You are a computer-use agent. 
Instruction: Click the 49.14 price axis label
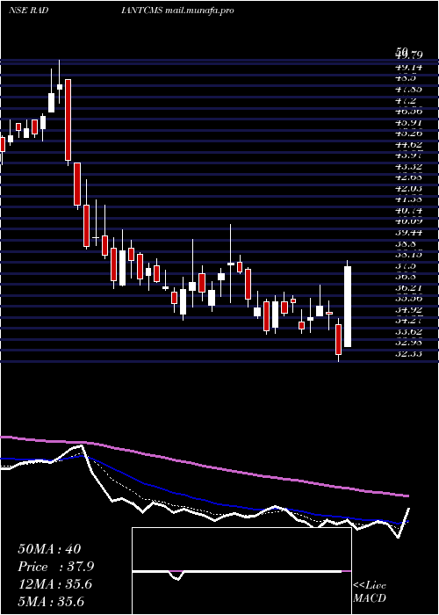[408, 68]
